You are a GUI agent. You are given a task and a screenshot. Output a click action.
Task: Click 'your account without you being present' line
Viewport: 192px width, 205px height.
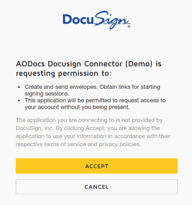[77, 107]
